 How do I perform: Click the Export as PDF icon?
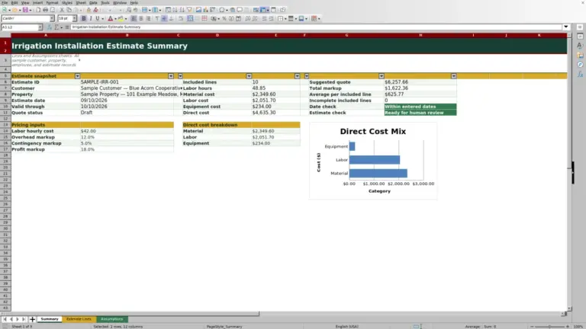pyautogui.click(x=38, y=10)
